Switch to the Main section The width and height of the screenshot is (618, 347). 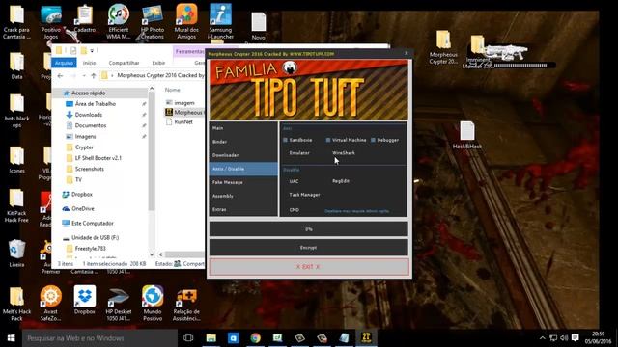[243, 128]
